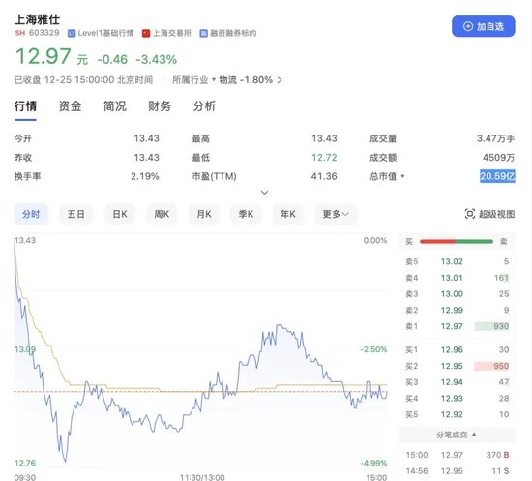
Task: Click the 融资融券标的 badge icon
Action: point(203,33)
